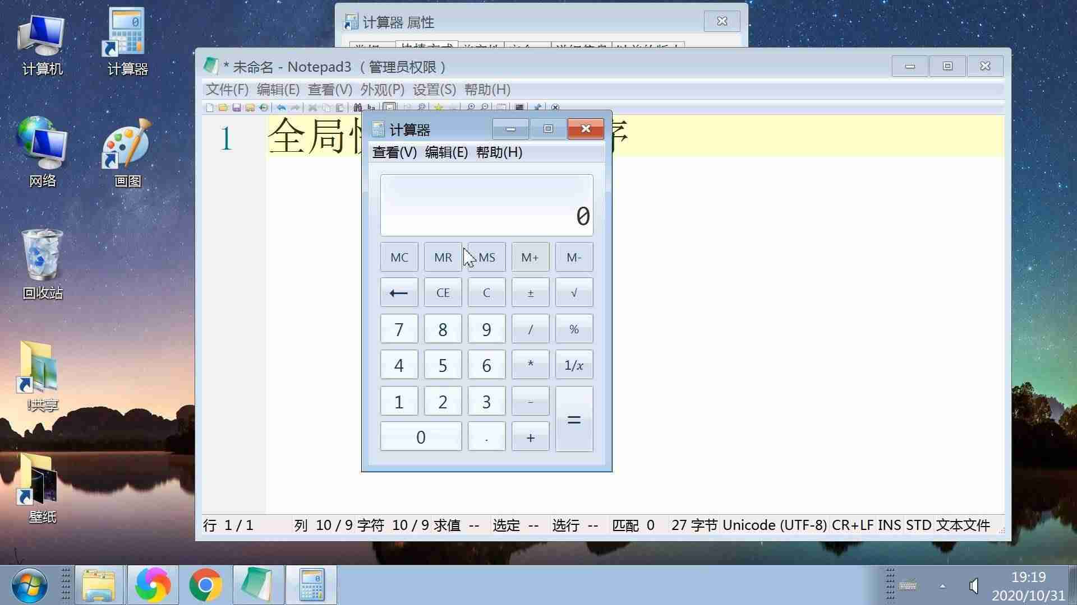This screenshot has width=1077, height=605.
Task: Open the Windows Start button
Action: tap(29, 585)
